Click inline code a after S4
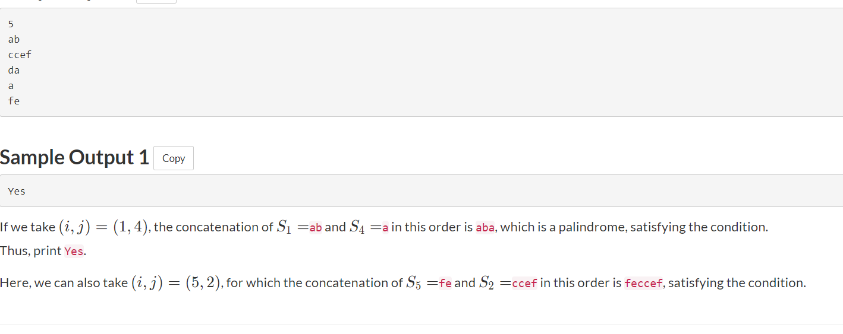 pos(385,227)
